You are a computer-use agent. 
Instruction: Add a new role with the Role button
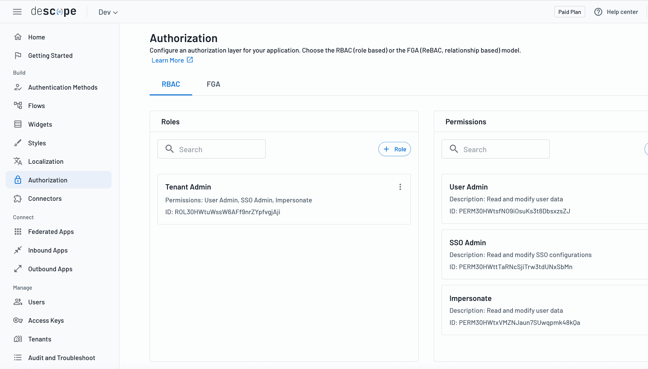[x=394, y=149]
